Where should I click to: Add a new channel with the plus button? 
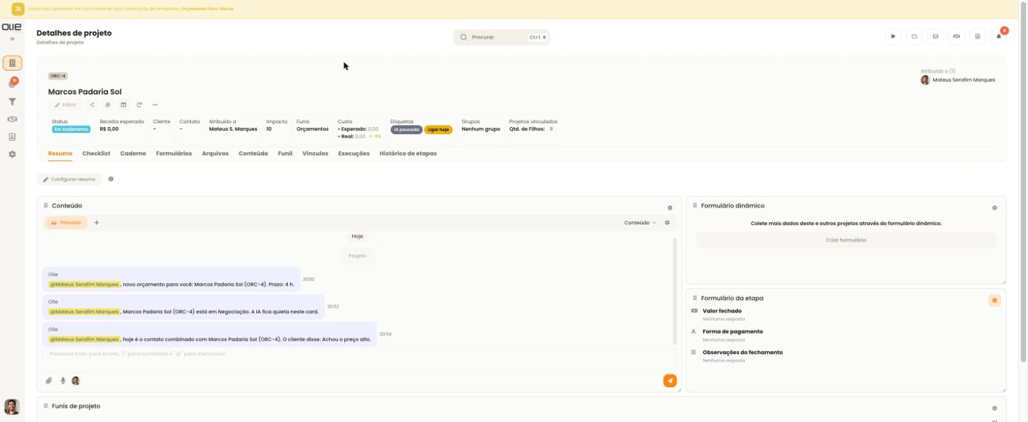tap(96, 223)
